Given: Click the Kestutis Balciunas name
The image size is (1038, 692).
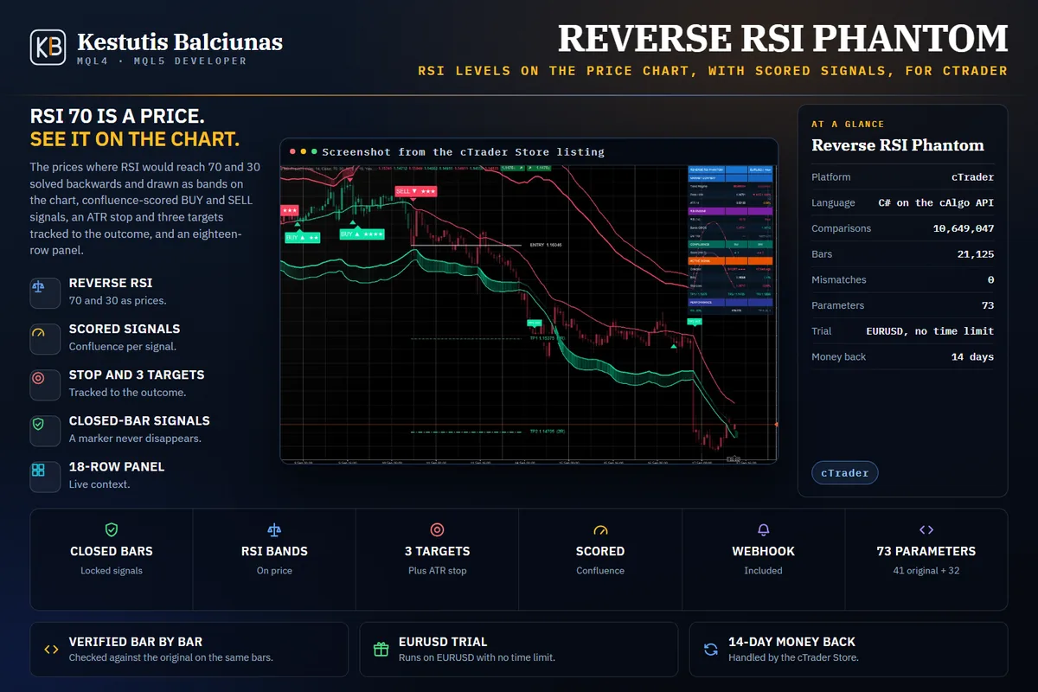Looking at the screenshot, I should click(180, 42).
